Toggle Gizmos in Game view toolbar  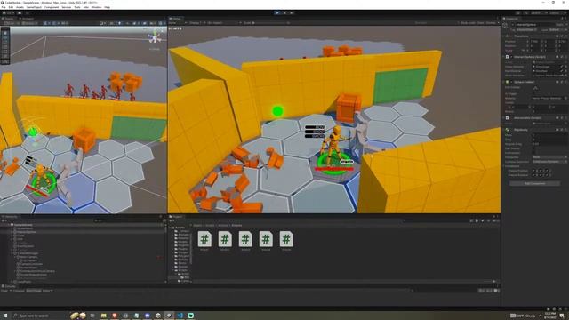coord(491,23)
